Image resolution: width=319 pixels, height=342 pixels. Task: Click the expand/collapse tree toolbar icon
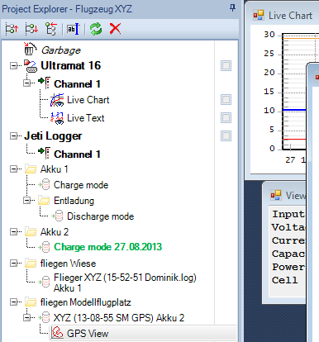51,29
